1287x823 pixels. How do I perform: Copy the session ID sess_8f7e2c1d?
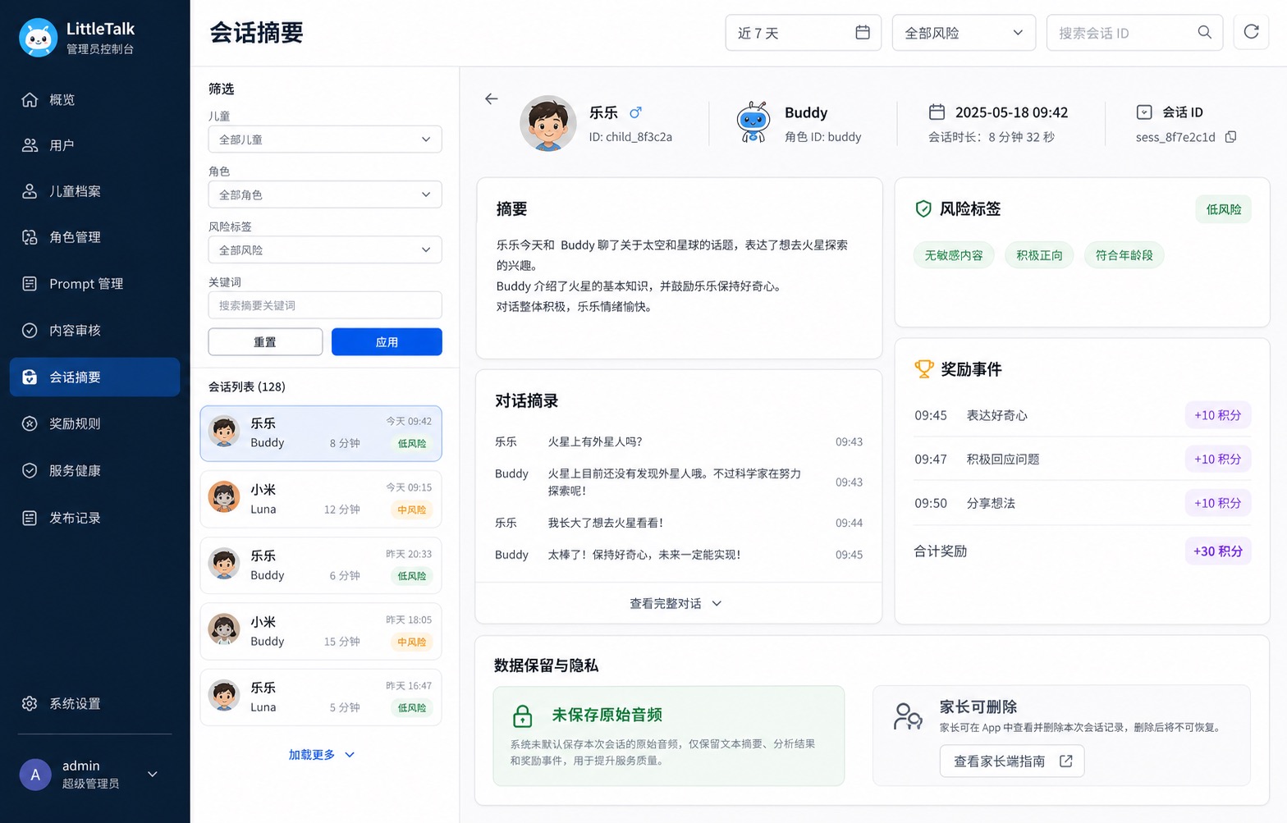pos(1230,137)
